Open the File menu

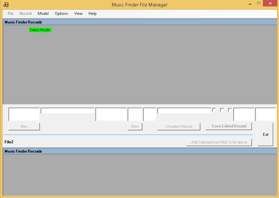tap(10, 14)
